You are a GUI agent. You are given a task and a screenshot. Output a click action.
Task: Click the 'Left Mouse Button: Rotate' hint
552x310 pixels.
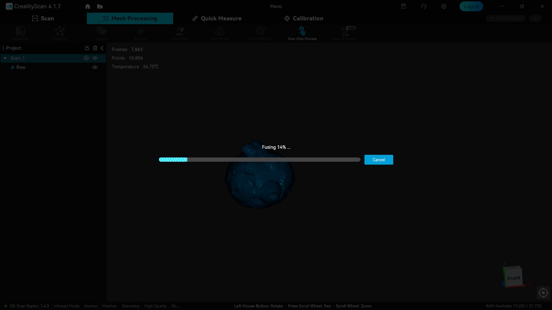(258, 306)
